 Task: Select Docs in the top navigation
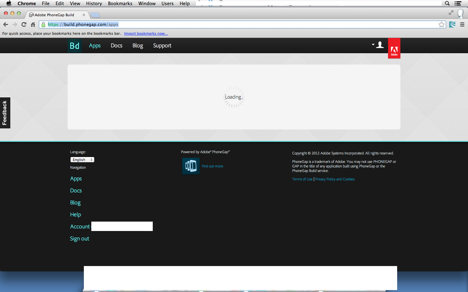pyautogui.click(x=116, y=46)
